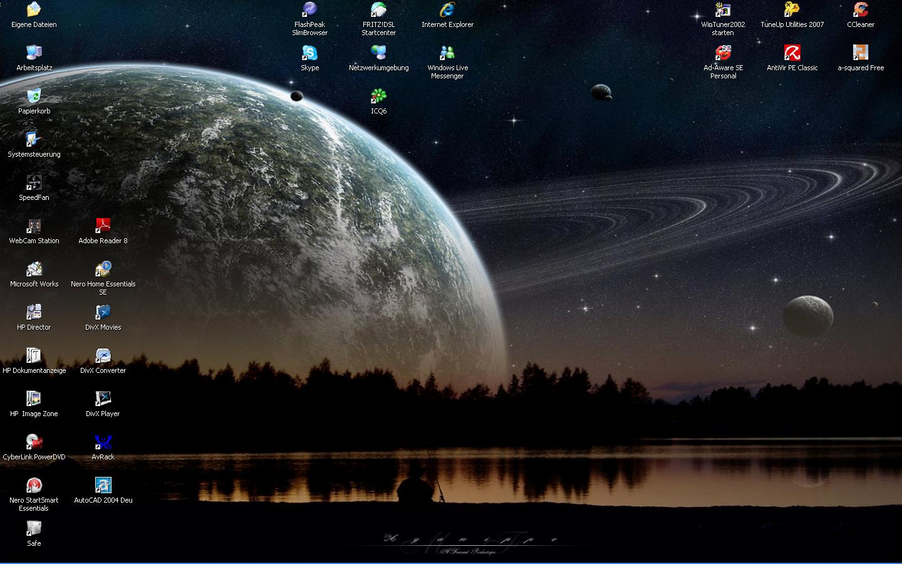Screen dimensions: 902x564
Task: Open the FRITZ!DSL Startcenter icon
Action: [x=378, y=9]
